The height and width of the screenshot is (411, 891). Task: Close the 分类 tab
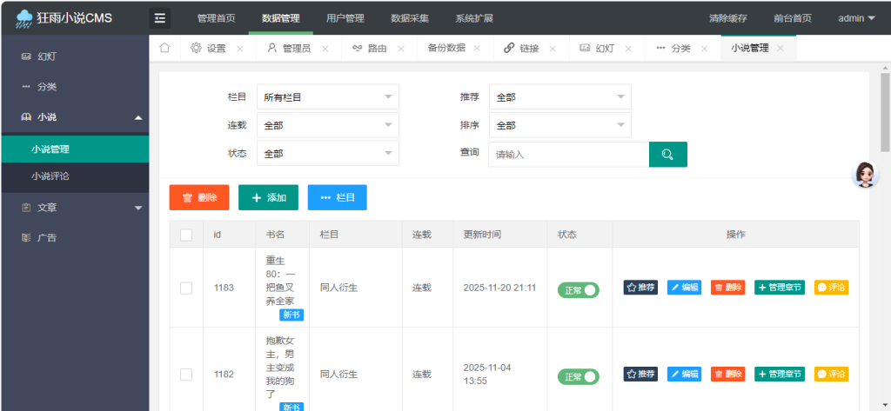(x=704, y=49)
